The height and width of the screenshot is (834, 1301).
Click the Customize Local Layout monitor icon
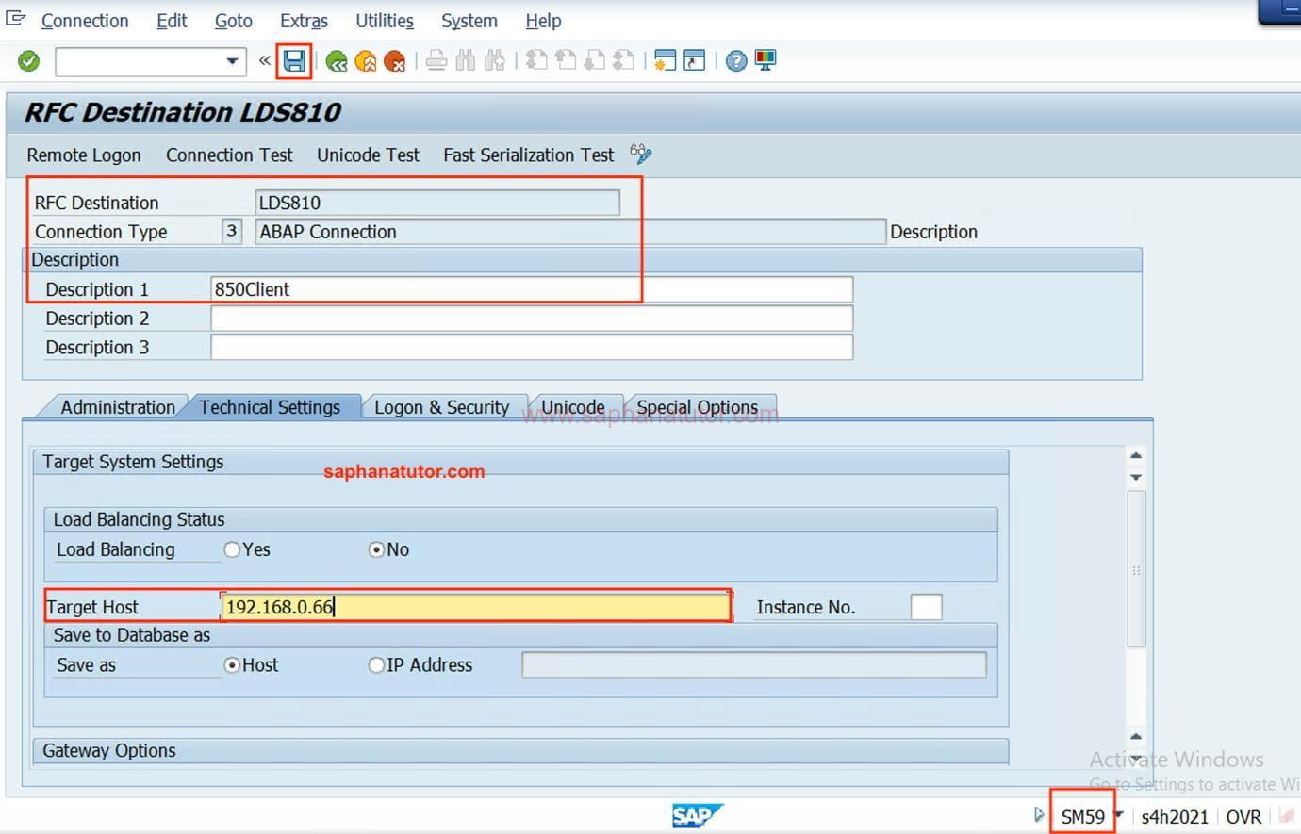click(x=766, y=62)
